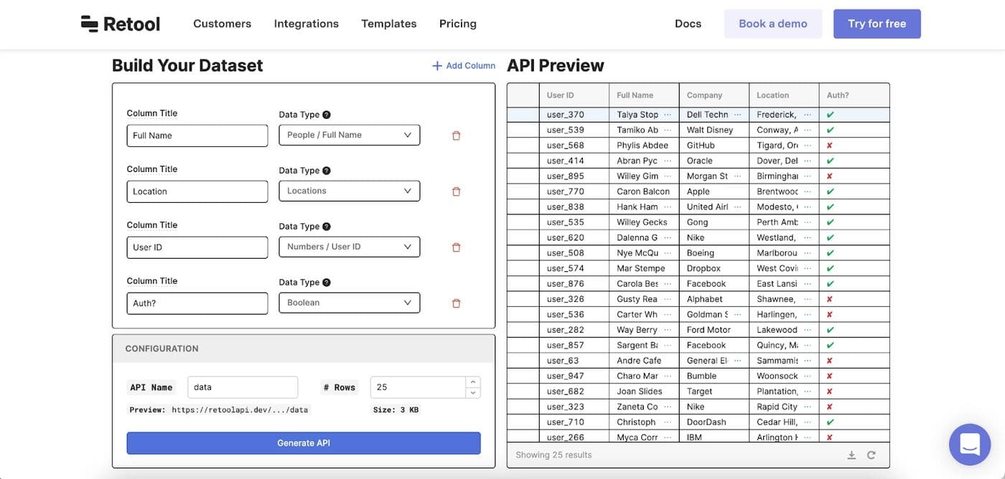Open the Boolean data type dropdown
1005x479 pixels.
[x=349, y=303]
